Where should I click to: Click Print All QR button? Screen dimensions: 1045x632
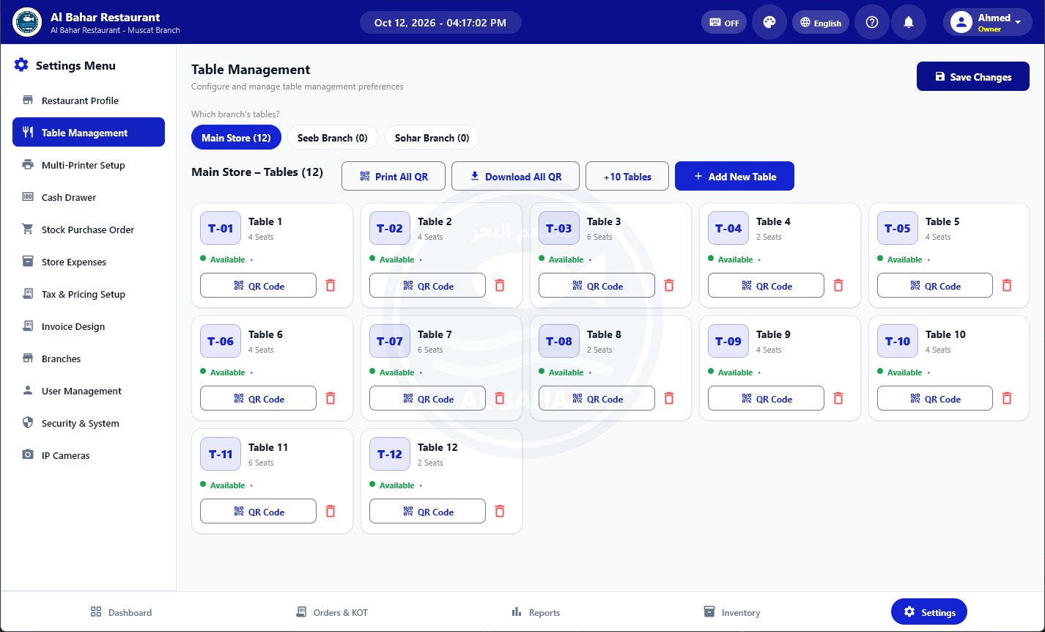click(394, 176)
